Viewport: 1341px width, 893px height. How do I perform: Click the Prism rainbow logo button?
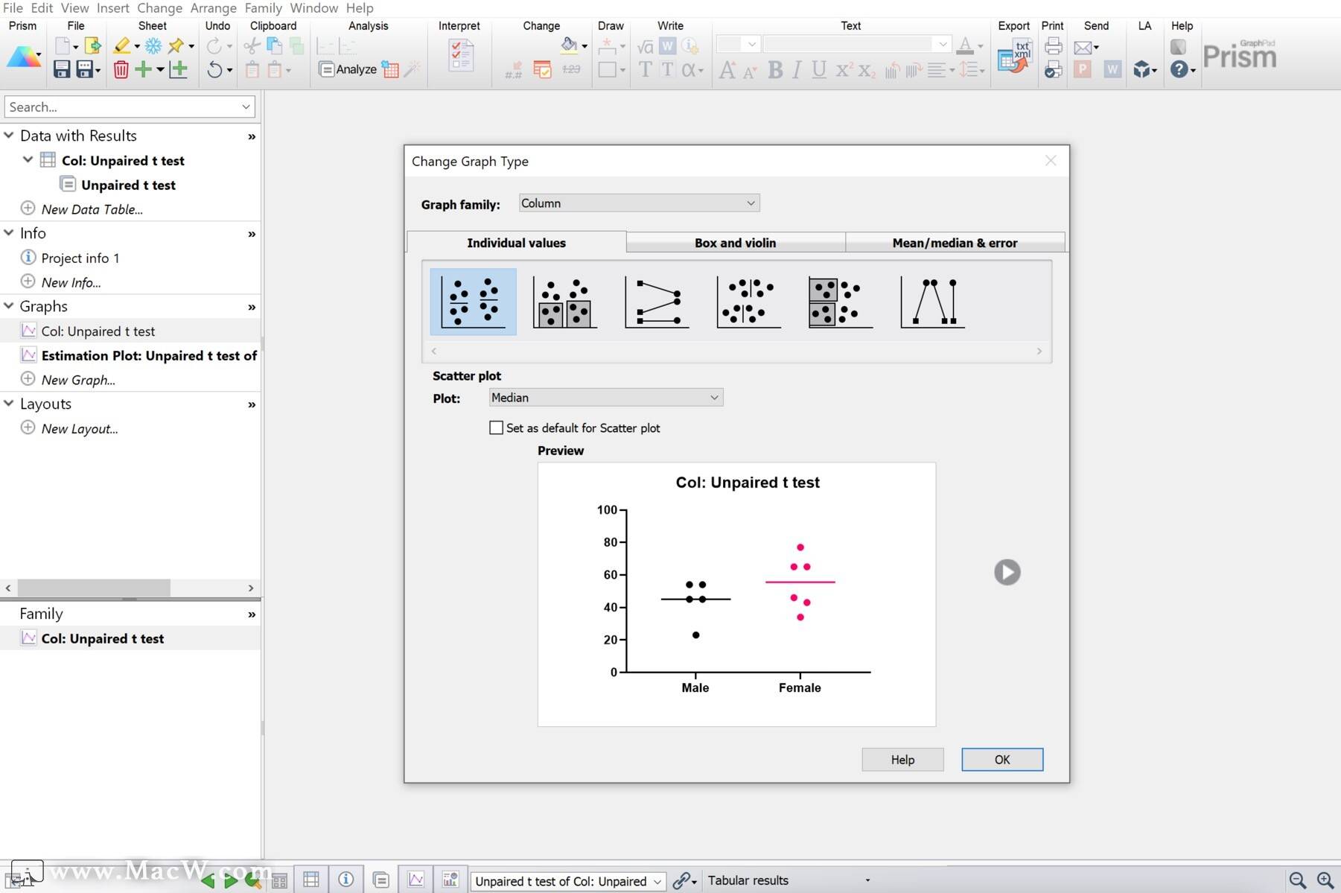click(24, 57)
